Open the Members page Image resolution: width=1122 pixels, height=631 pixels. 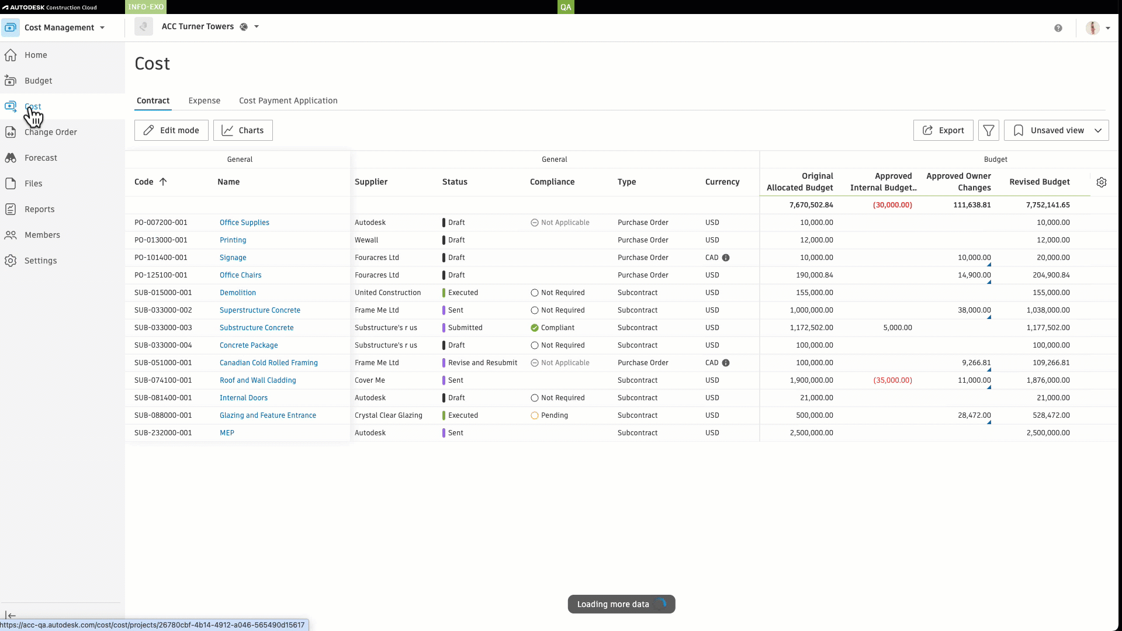click(42, 235)
